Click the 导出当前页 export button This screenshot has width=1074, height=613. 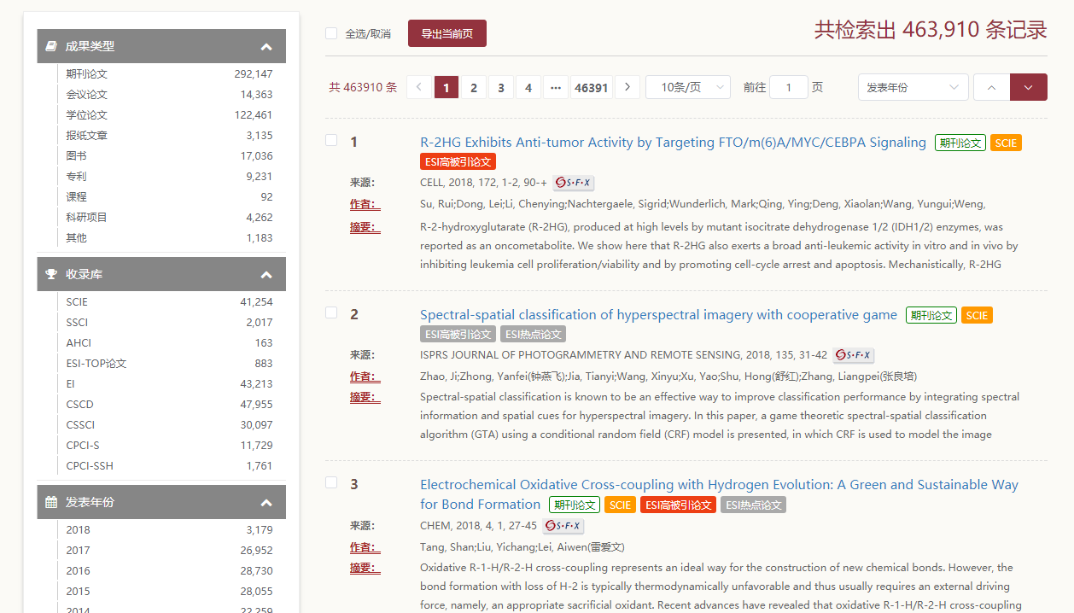pos(447,33)
